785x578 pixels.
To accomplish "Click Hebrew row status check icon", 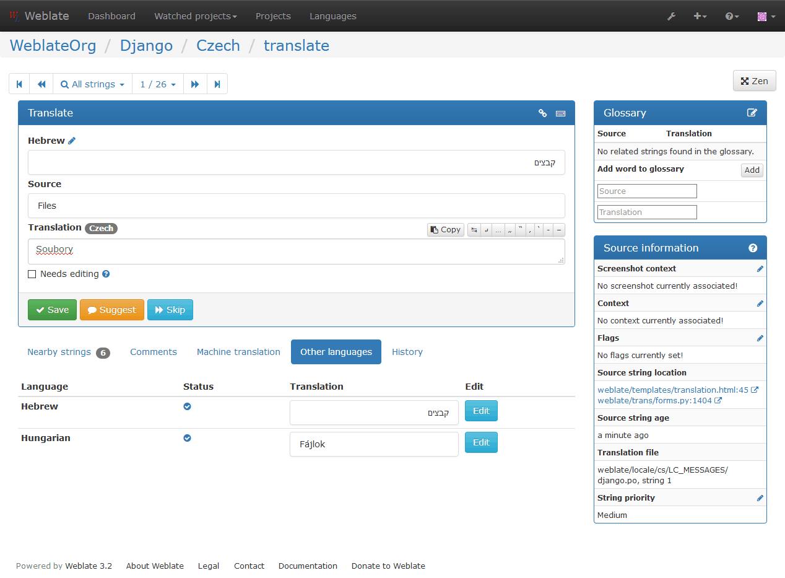I will tap(187, 406).
